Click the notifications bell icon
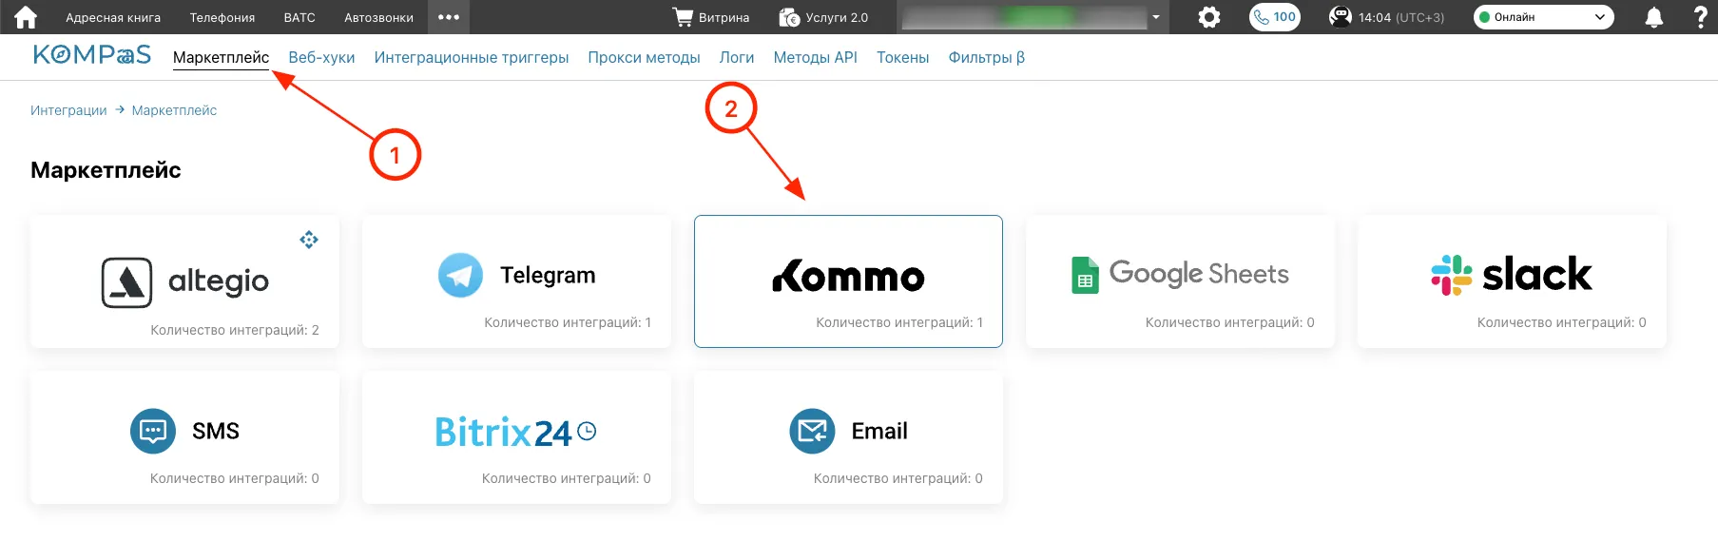The height and width of the screenshot is (541, 1718). [1654, 17]
